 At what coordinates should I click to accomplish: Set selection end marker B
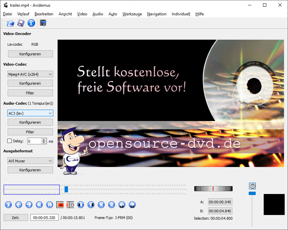point(70,205)
